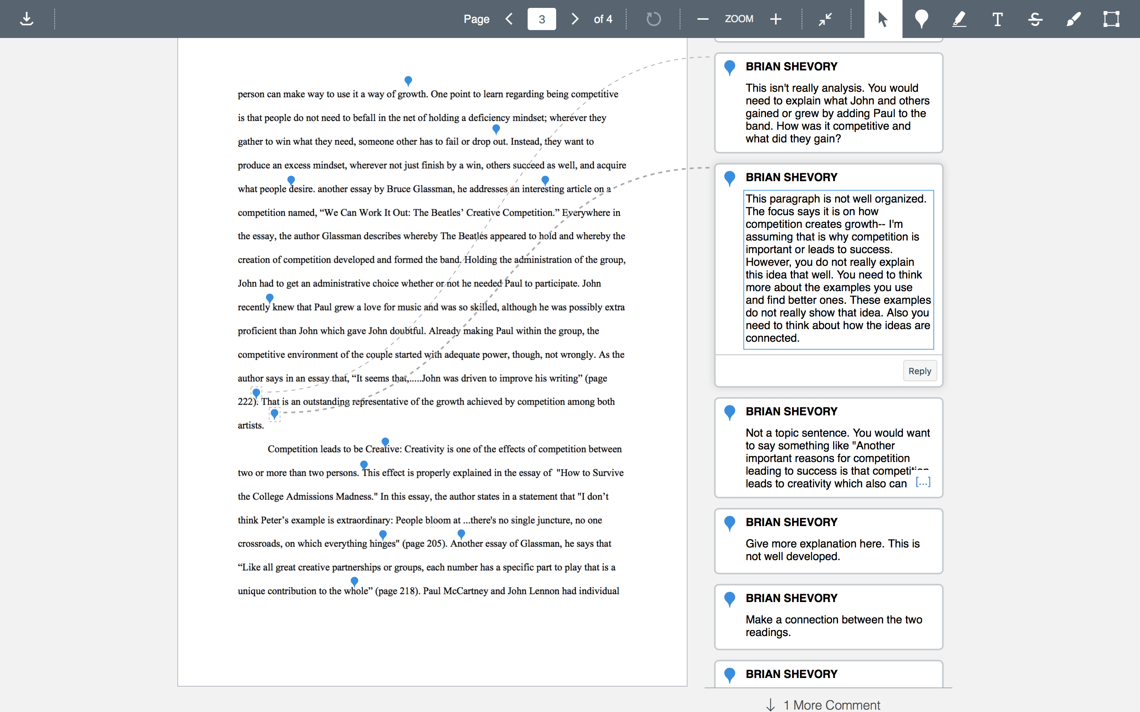Open comment 'This isn't really analysis'
The image size is (1140, 712).
click(x=828, y=103)
